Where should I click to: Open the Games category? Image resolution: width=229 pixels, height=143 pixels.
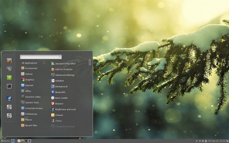27,74
